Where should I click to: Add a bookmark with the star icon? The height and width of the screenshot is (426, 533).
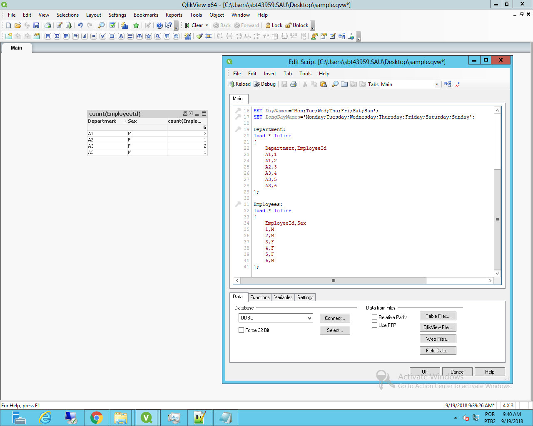[136, 25]
